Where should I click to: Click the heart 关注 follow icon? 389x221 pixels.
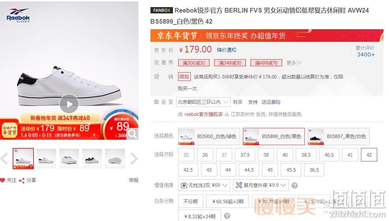coord(2,180)
